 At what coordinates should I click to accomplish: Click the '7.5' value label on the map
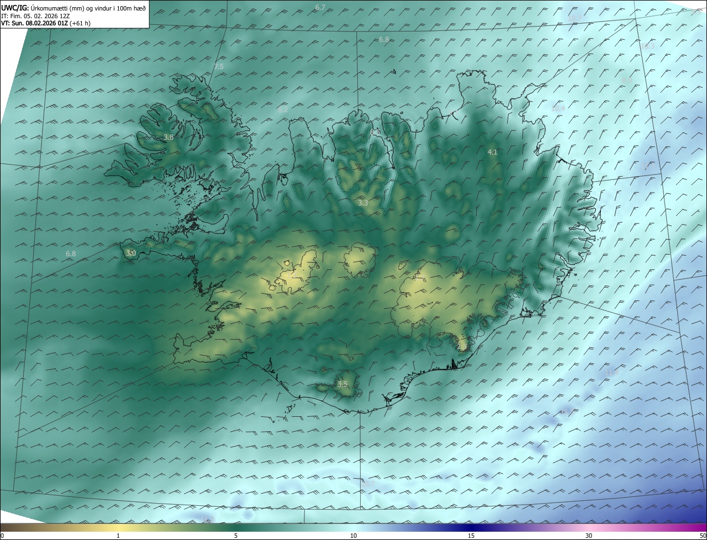click(219, 66)
